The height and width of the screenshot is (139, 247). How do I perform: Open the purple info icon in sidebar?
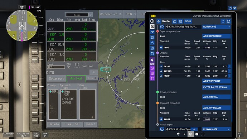coord(152,68)
